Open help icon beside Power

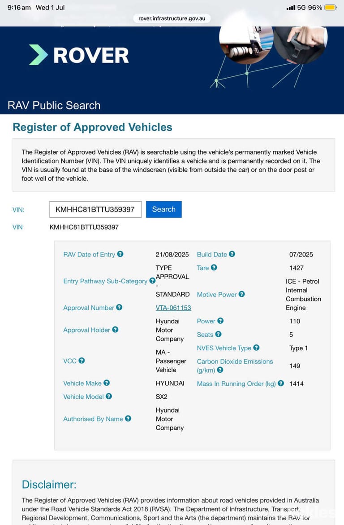pos(220,321)
